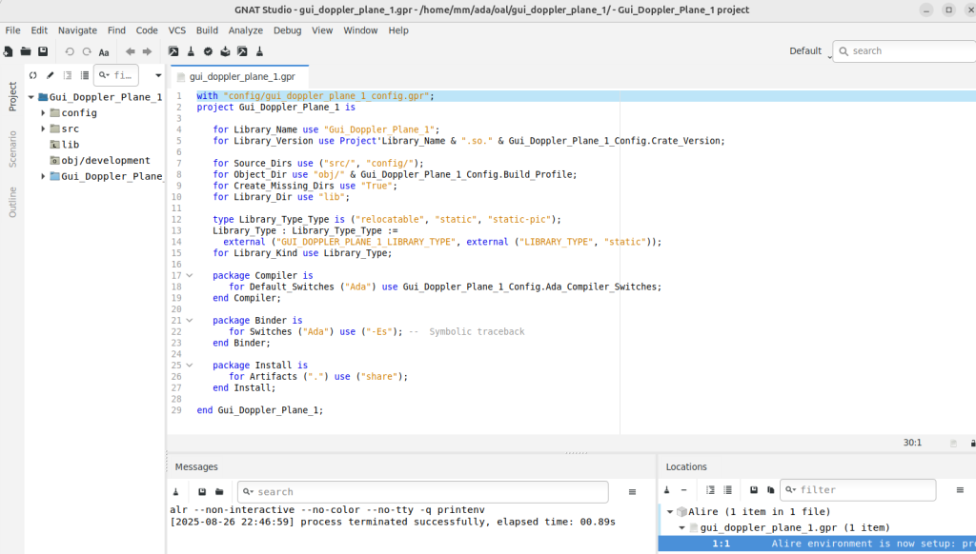
Task: Export Locations with disk icon
Action: coord(754,490)
